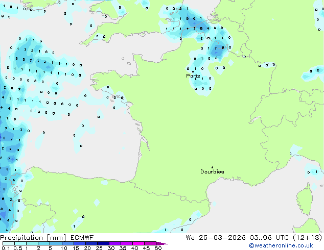Click the legend value '25'

point(99,248)
